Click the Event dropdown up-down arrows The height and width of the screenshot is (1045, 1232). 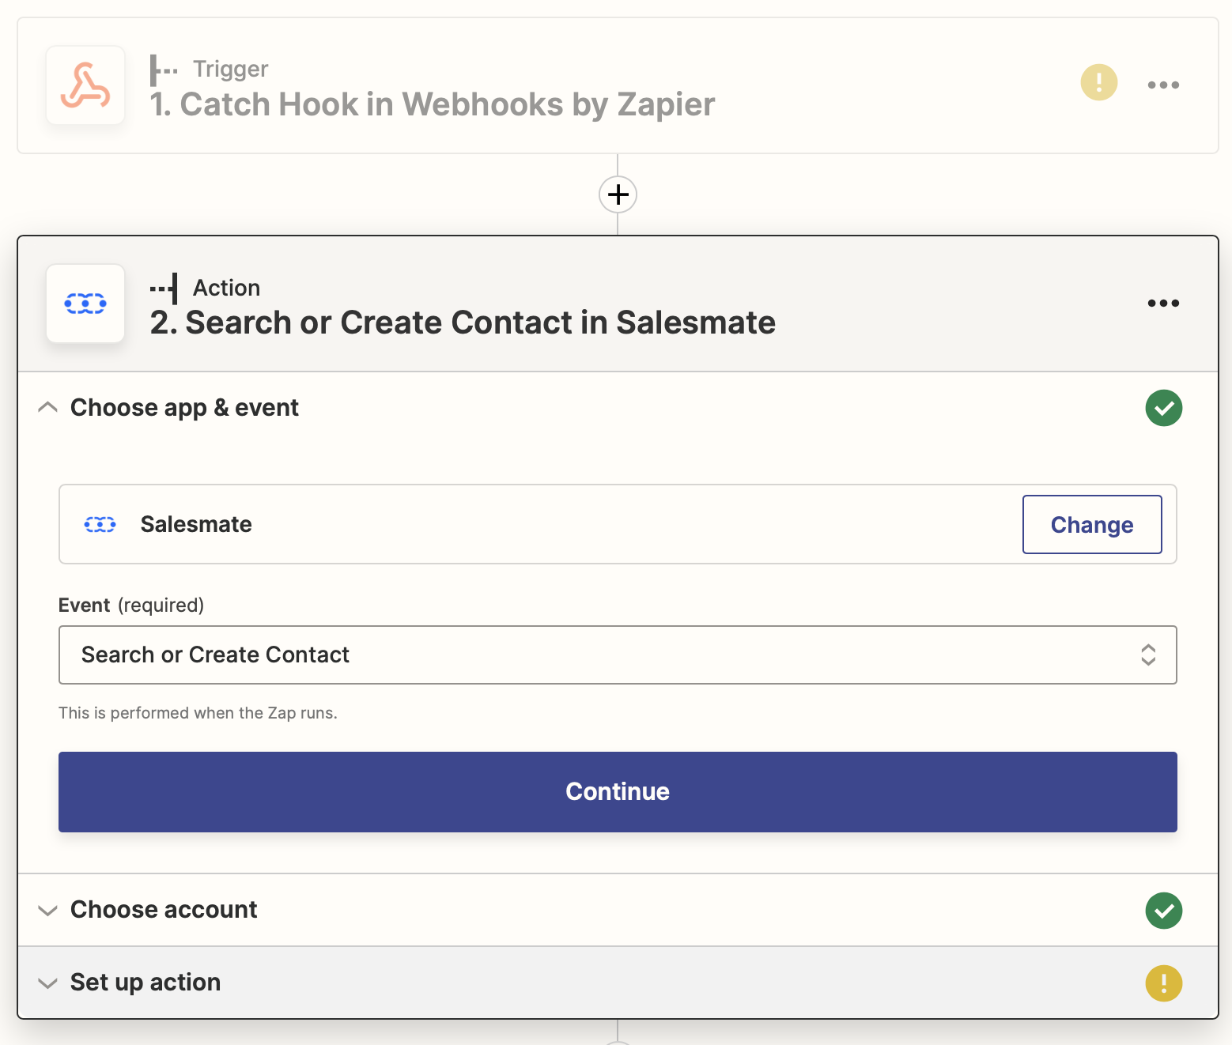(1148, 655)
